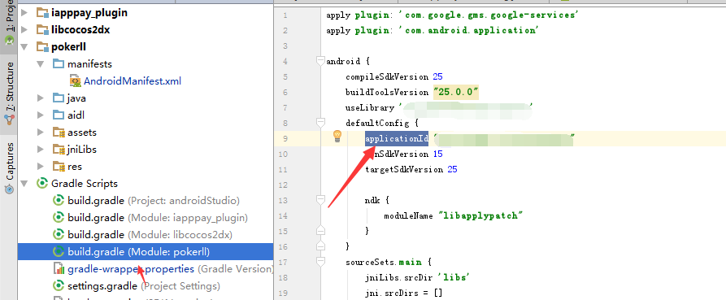726x300 pixels.
Task: Select the iapppay_plugin module folder icon
Action: (42, 14)
